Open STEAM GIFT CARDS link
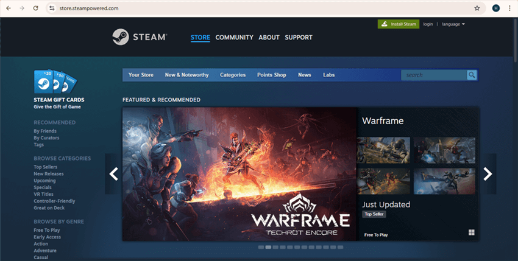Viewport: 518px width, 261px height. [59, 100]
